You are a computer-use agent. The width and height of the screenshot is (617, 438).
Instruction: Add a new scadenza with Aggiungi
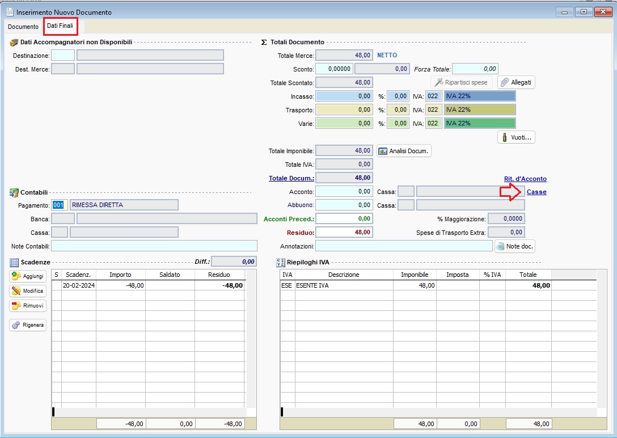point(27,276)
